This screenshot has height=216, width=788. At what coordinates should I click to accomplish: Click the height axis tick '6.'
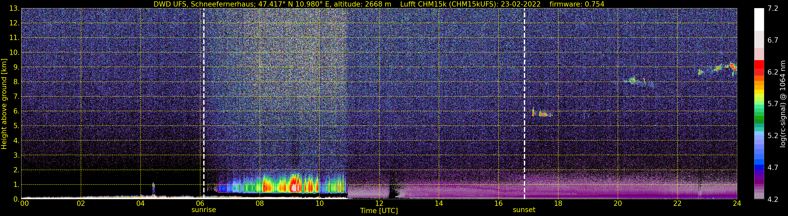pos(16,111)
